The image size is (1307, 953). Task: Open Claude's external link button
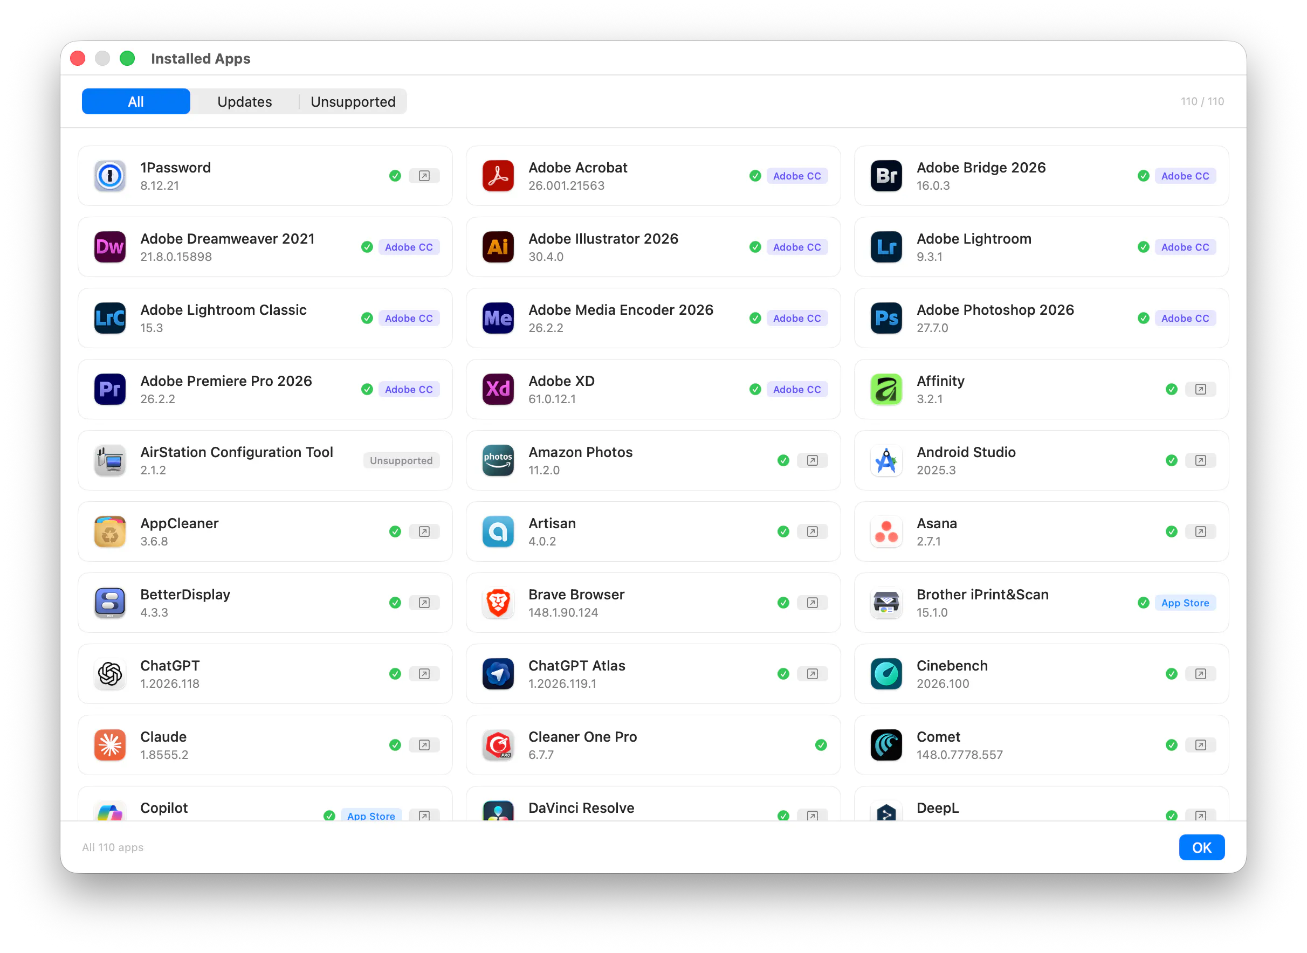[424, 745]
